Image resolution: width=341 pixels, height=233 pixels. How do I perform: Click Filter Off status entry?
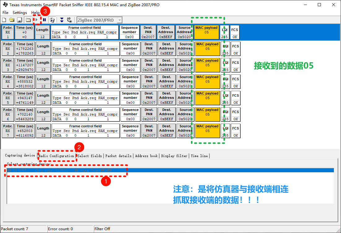point(102,229)
